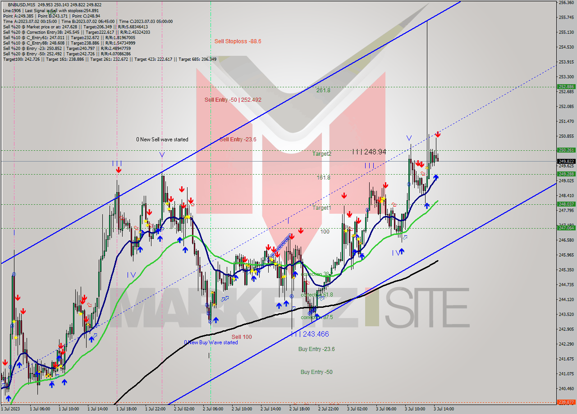Click the 'correction 87.5' label
The width and height of the screenshot is (577, 414).
pyautogui.click(x=317, y=317)
